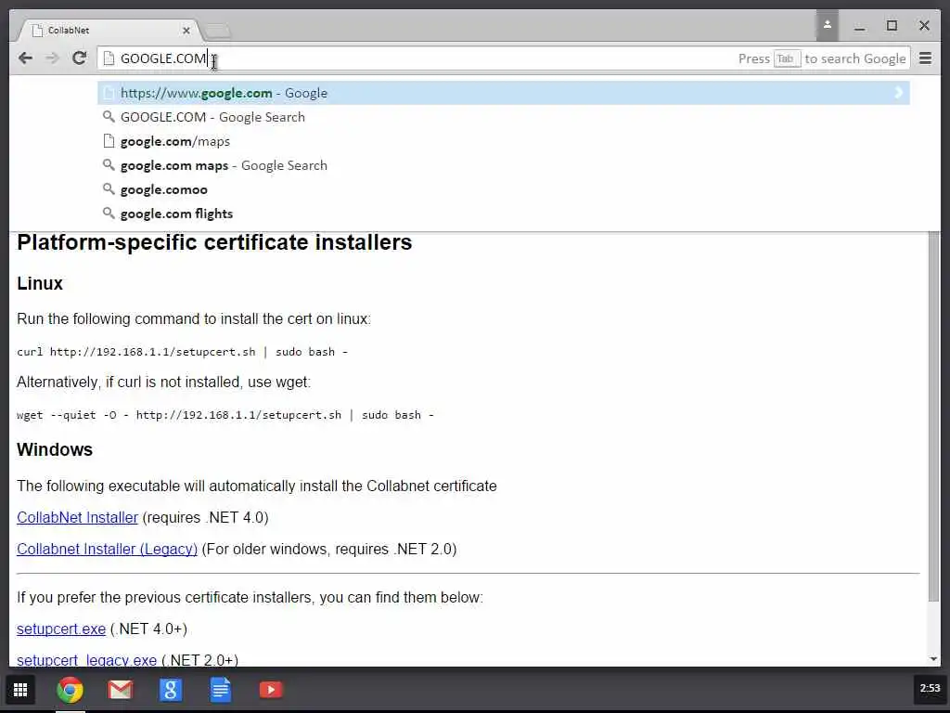Image resolution: width=950 pixels, height=713 pixels.
Task: Launch Chrome from the shelf
Action: coord(70,690)
